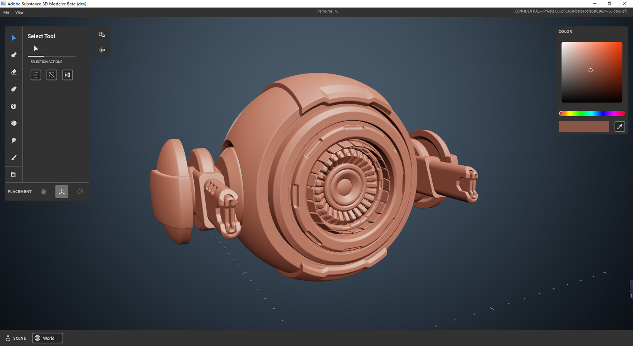Click the grid snapping undo icon
Image resolution: width=633 pixels, height=346 pixels.
102,34
